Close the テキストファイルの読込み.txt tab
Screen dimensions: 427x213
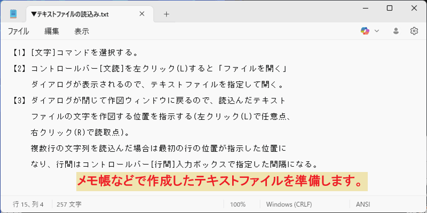[x=142, y=14]
